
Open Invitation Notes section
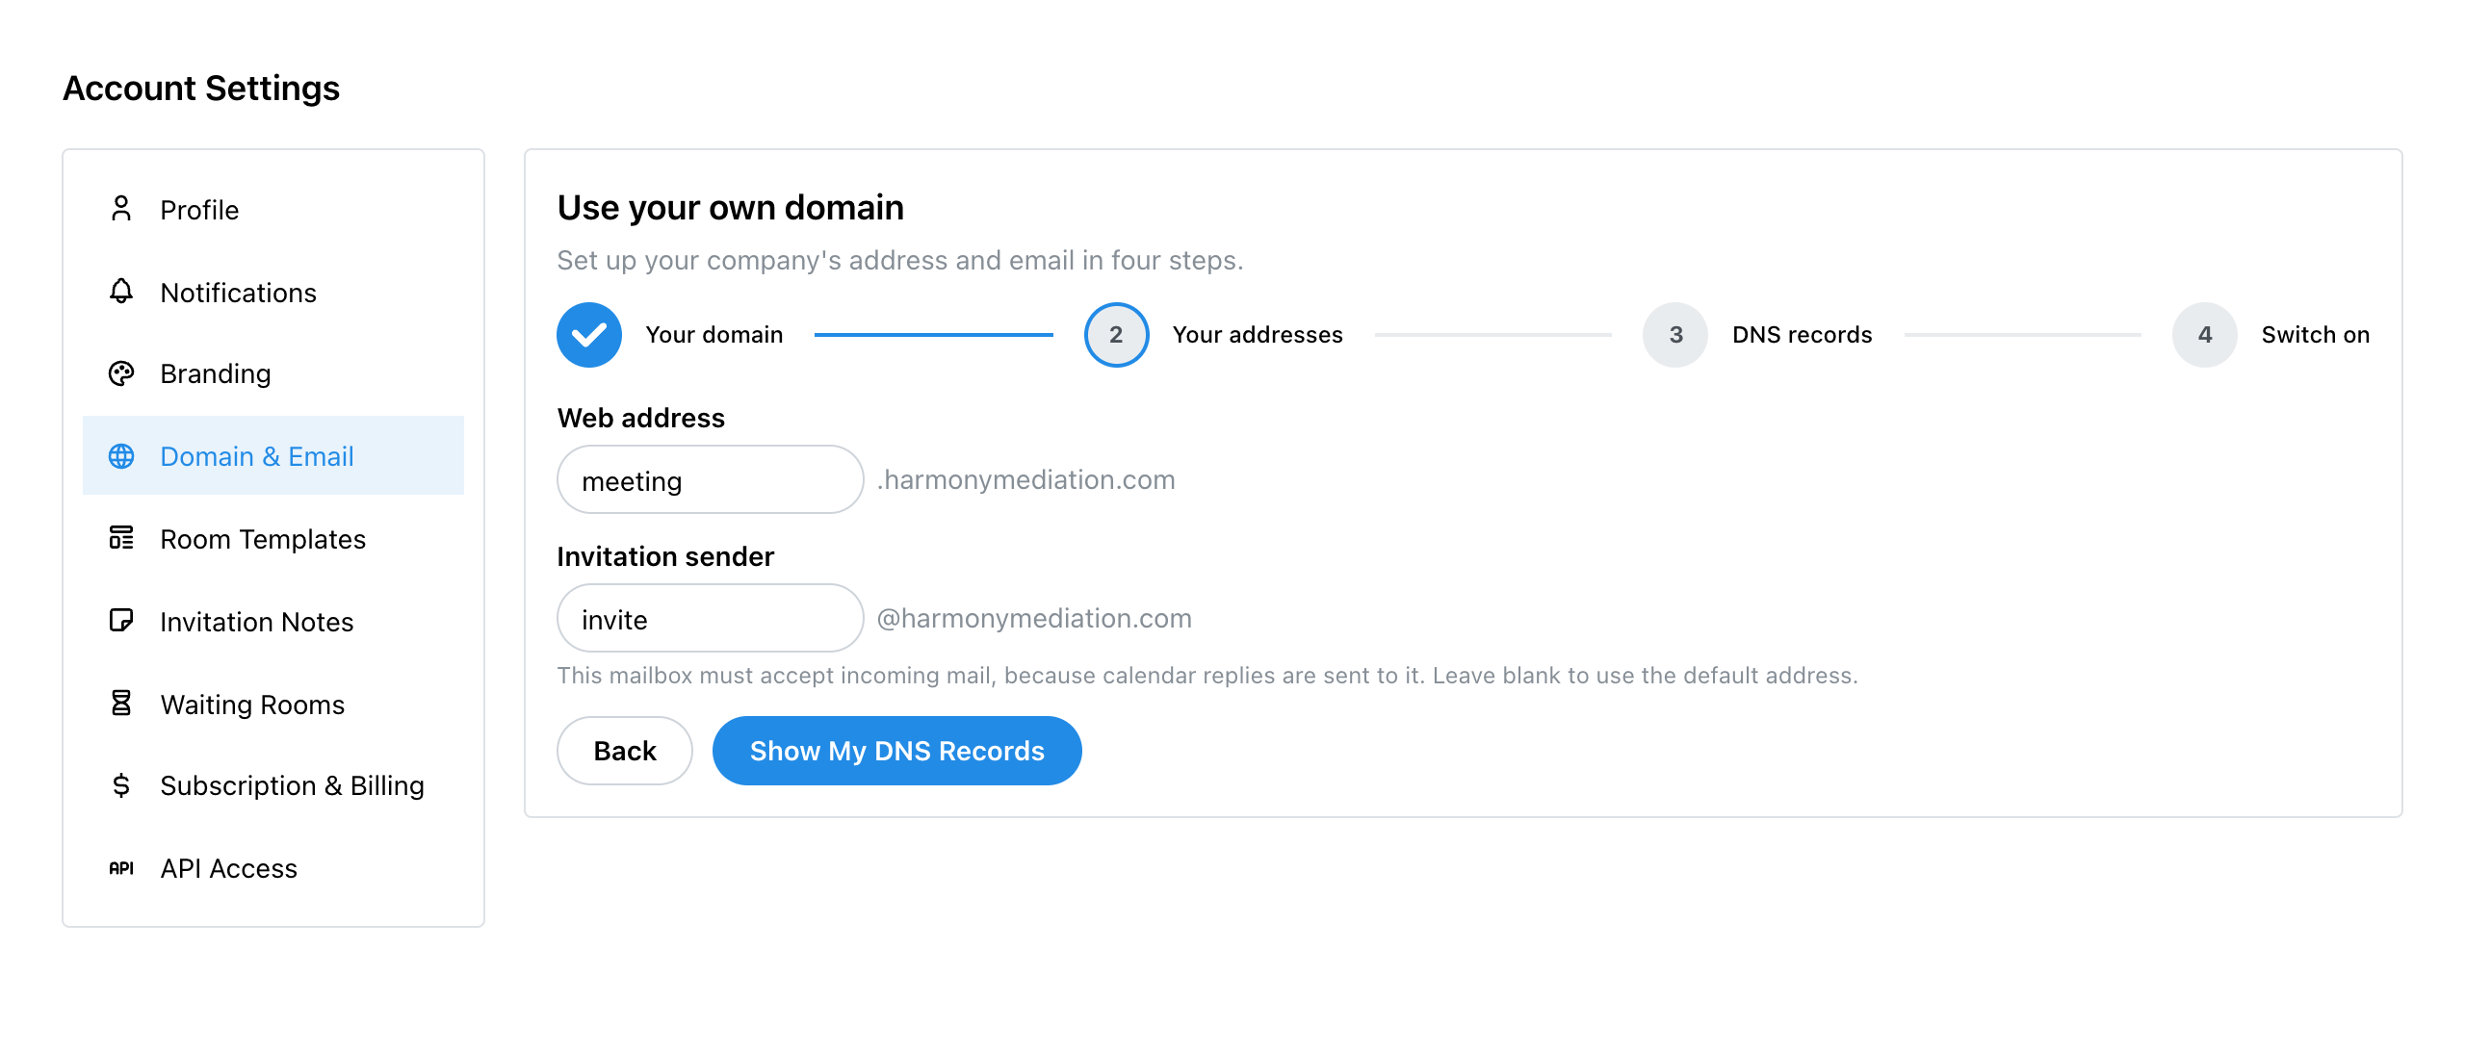pyautogui.click(x=273, y=621)
